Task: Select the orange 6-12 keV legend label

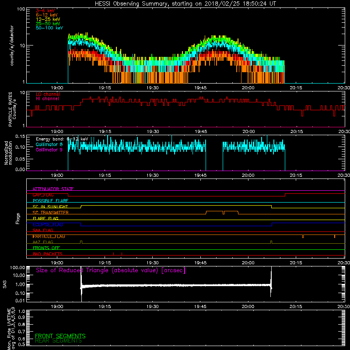Action: [47, 15]
